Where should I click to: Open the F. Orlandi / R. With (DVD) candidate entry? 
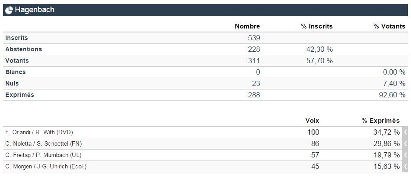tap(39, 132)
